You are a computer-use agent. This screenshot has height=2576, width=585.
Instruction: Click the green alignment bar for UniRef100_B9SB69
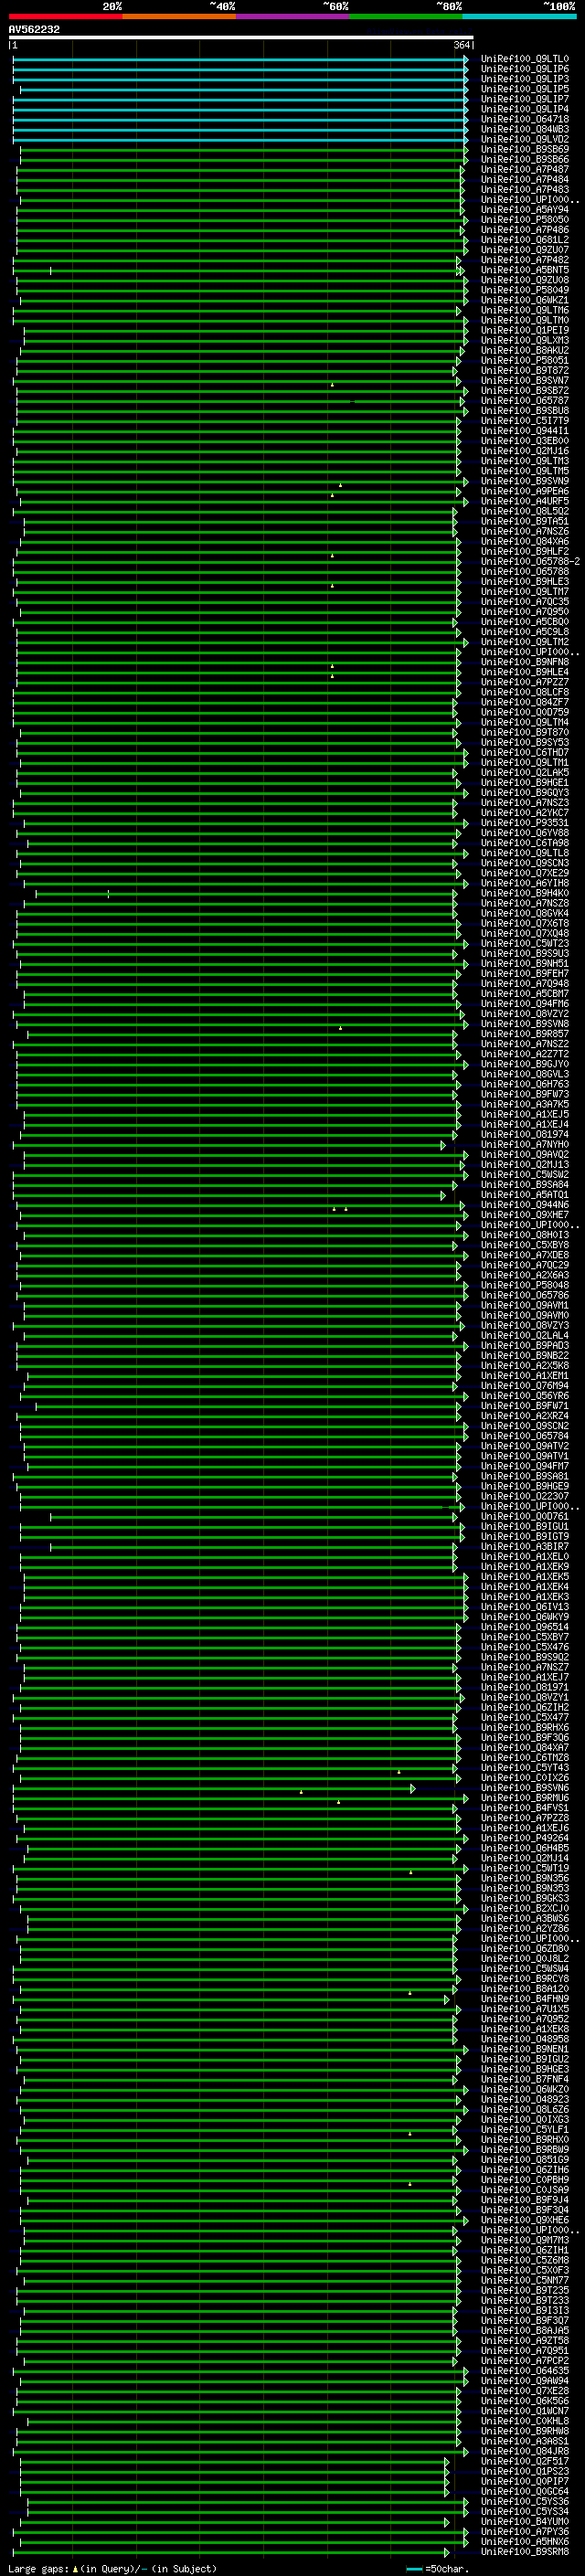pos(244,150)
